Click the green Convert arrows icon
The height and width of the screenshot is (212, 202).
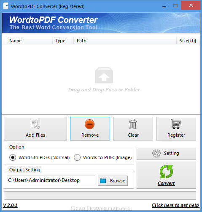[166, 171]
